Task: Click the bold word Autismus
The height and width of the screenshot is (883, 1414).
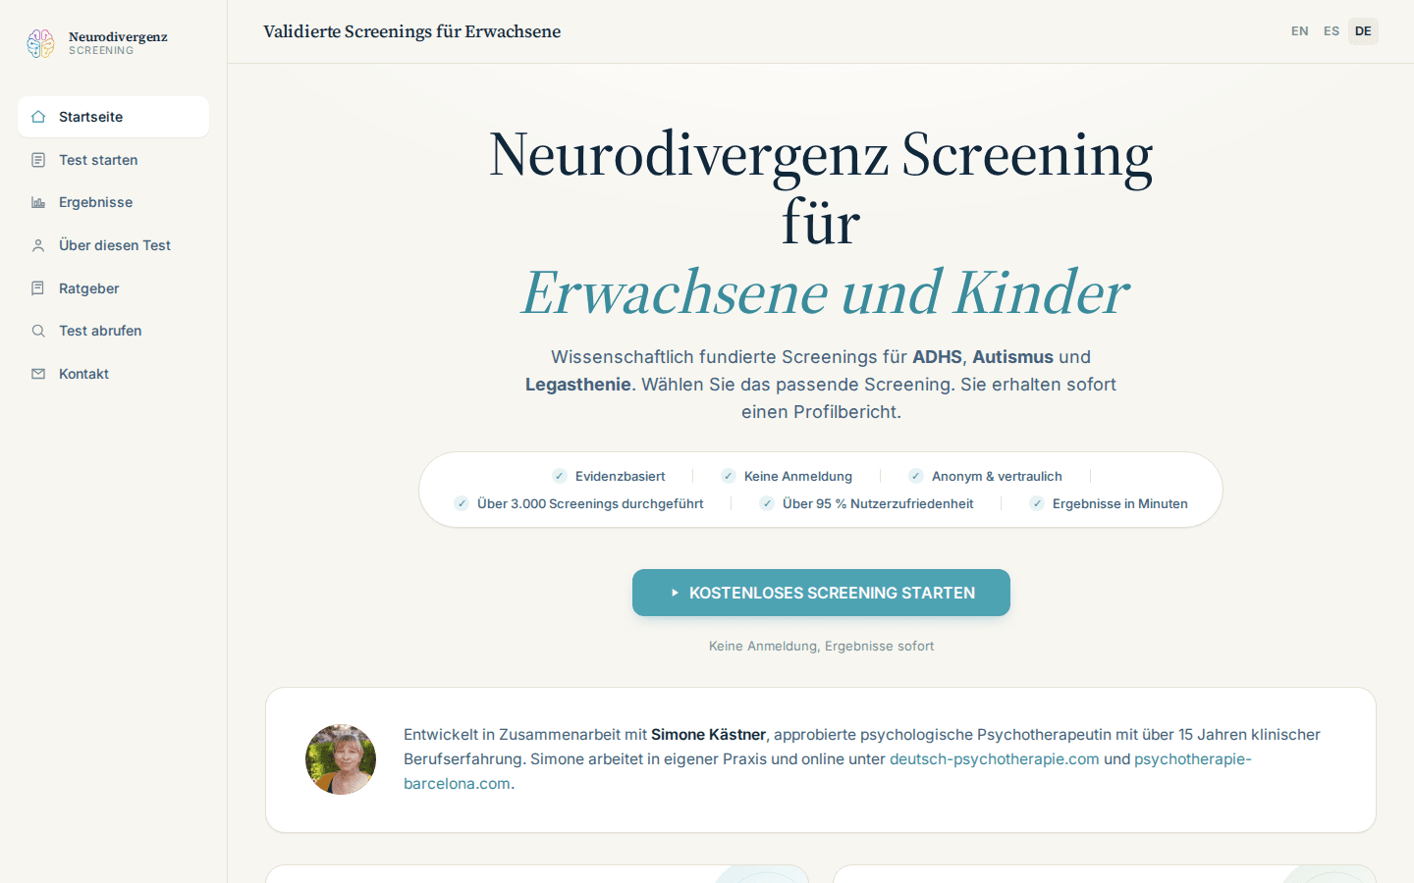Action: [1012, 357]
